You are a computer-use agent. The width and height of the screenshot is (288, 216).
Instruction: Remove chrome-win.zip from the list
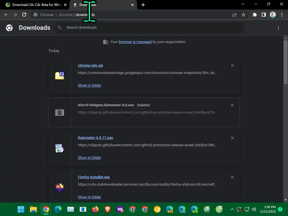(232, 66)
